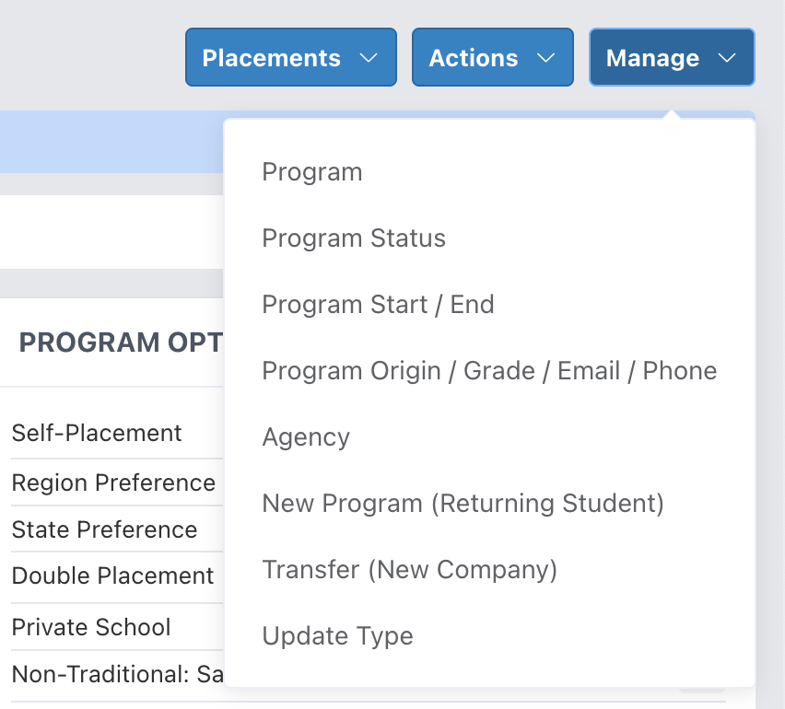
Task: Collapse the Manage dropdown menu
Action: [671, 58]
